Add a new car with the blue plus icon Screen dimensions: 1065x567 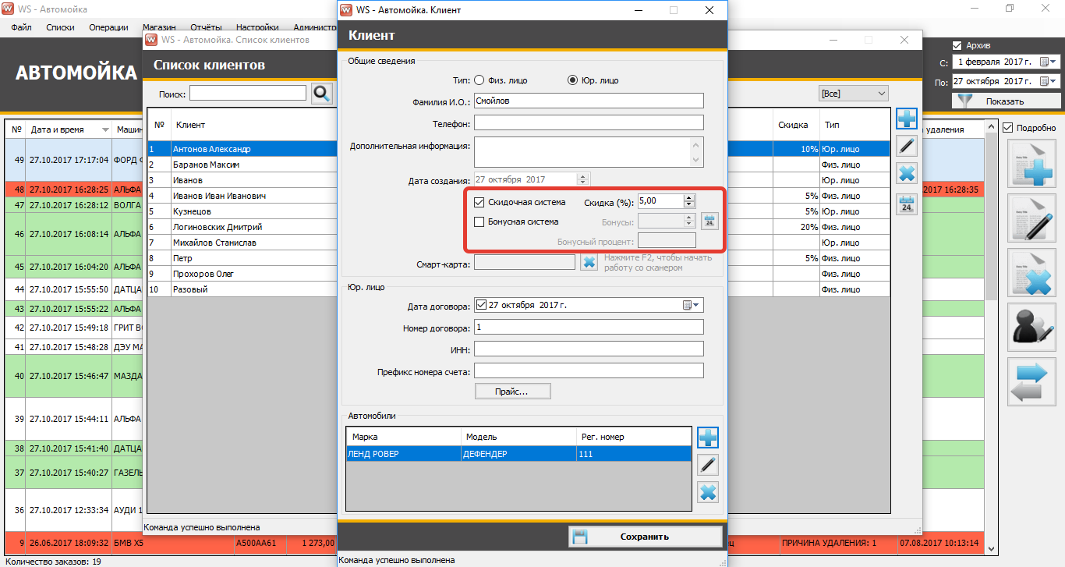click(708, 438)
